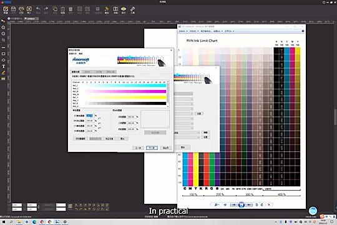Start slideshow with the center photo viewer button
Viewport: 337px width, 225px height.
pyautogui.click(x=242, y=205)
